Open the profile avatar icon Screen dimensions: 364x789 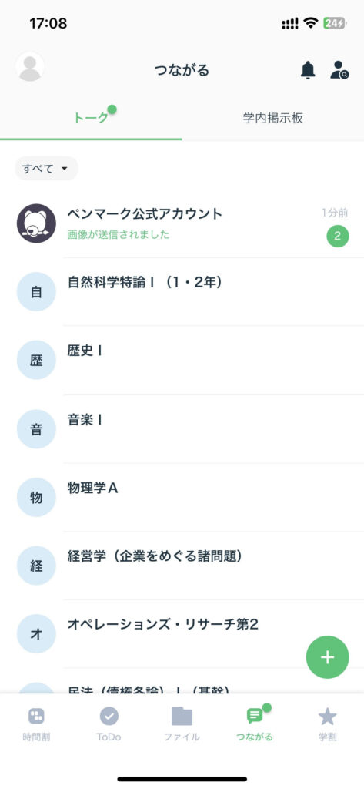point(30,67)
